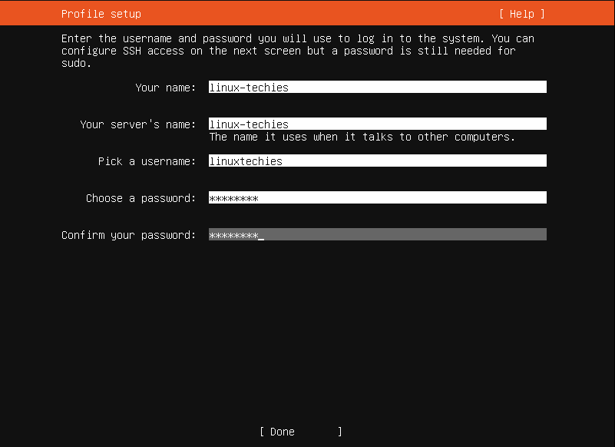
Task: Select the Your server's name field
Action: 377,124
